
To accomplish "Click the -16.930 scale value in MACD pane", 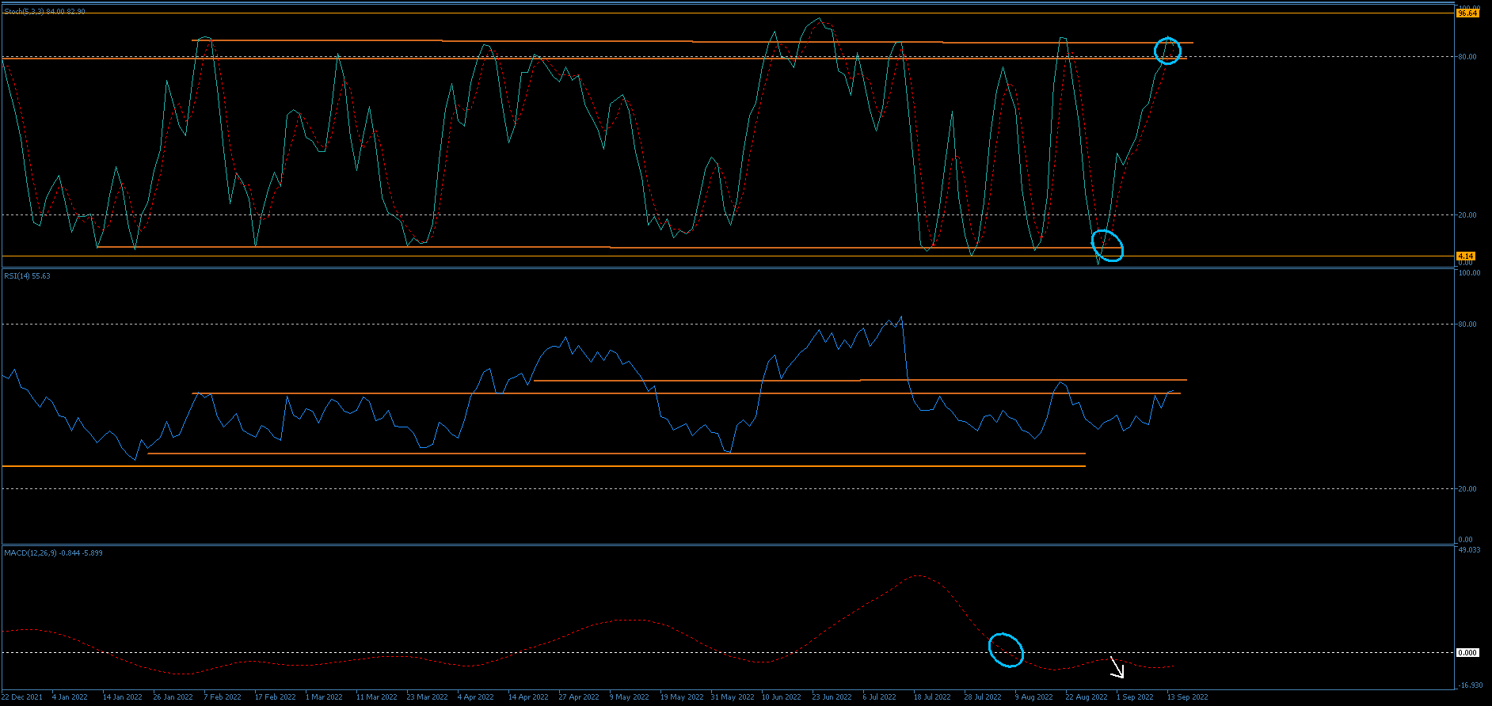I will [x=1471, y=685].
